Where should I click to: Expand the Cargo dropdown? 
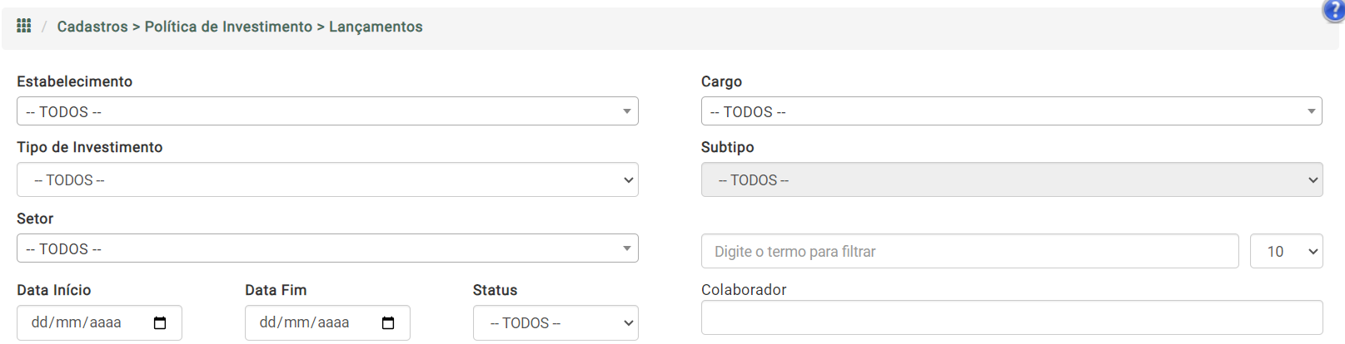click(1012, 111)
